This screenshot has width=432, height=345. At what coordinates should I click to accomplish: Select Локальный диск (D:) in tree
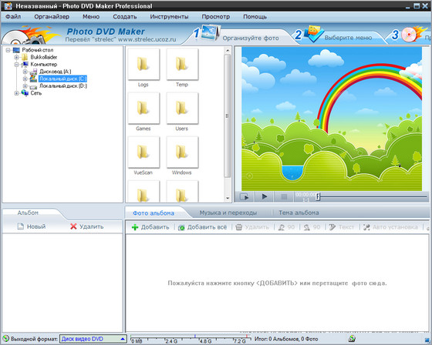[63, 85]
